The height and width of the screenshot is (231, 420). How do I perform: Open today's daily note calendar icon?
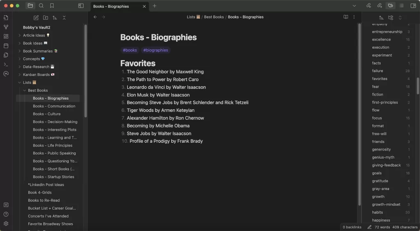point(6,46)
